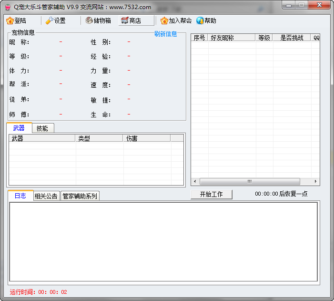The height and width of the screenshot is (301, 334).
Task: Click the 运行时间 status text
Action: coord(38,292)
